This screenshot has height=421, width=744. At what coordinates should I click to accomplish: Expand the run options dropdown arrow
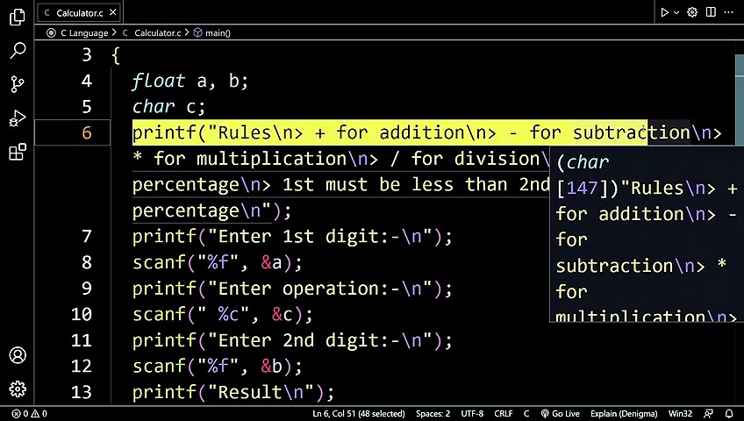676,13
